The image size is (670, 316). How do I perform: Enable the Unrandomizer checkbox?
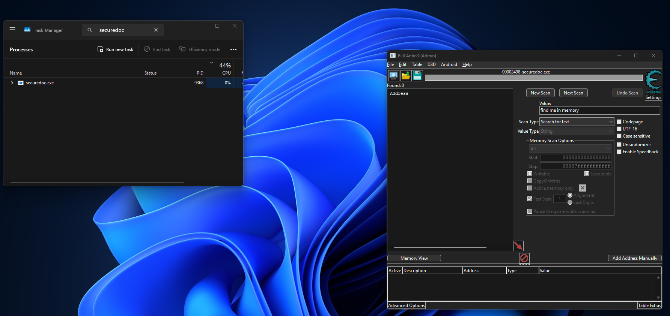[x=619, y=145]
